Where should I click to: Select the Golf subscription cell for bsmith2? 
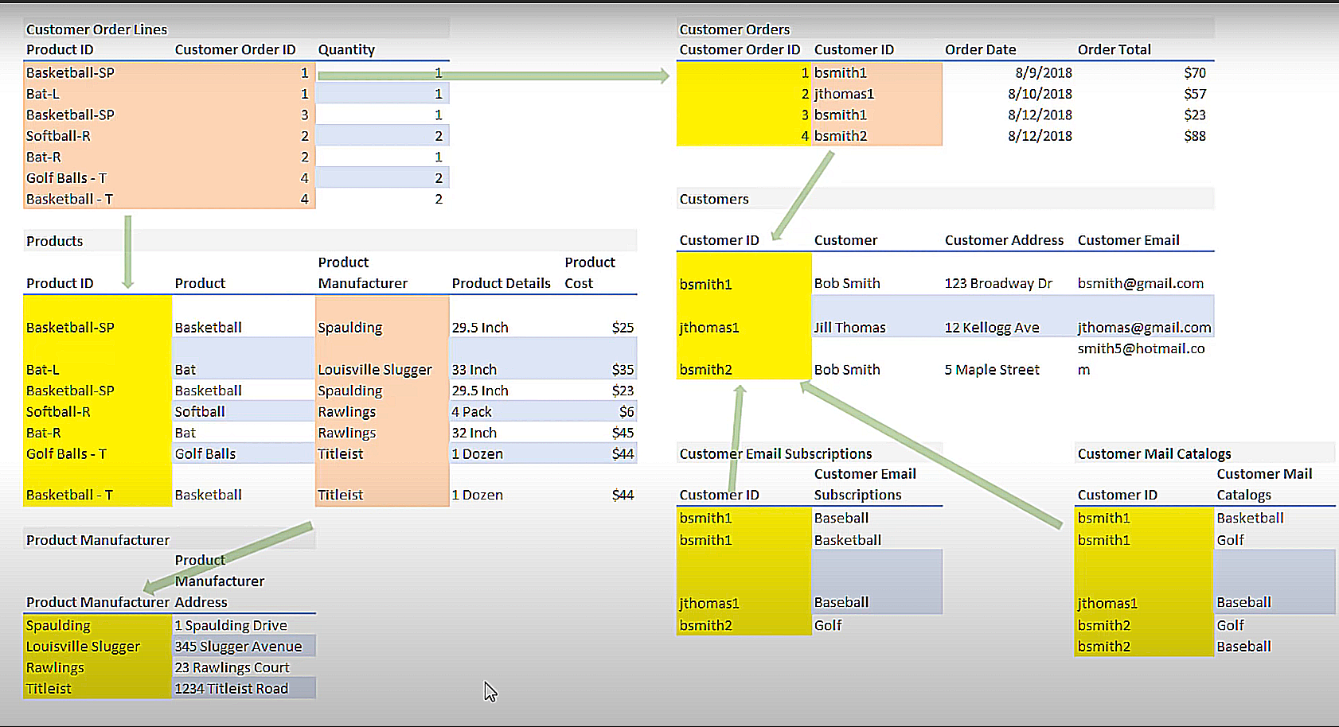[x=828, y=625]
